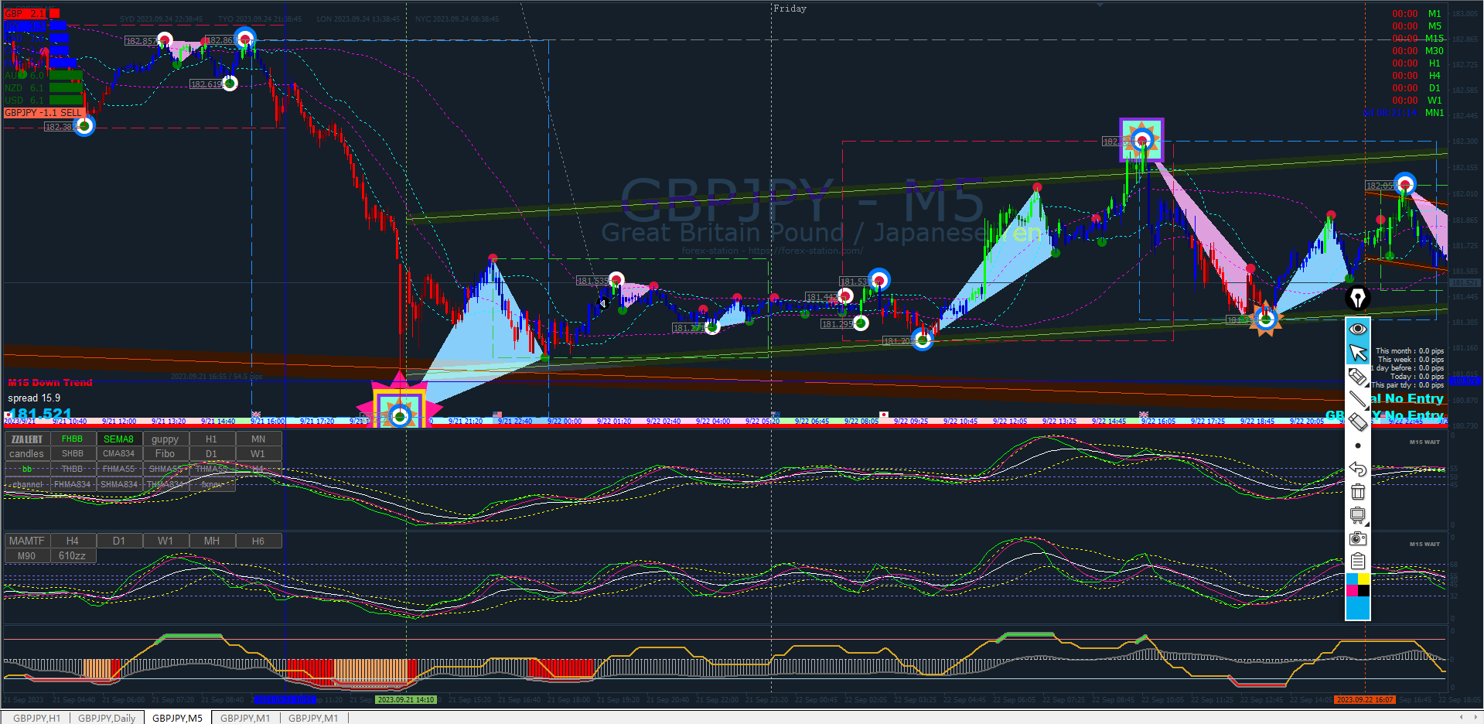Image resolution: width=1484 pixels, height=724 pixels.
Task: Click the pen nib drawing icon
Action: point(1357,297)
